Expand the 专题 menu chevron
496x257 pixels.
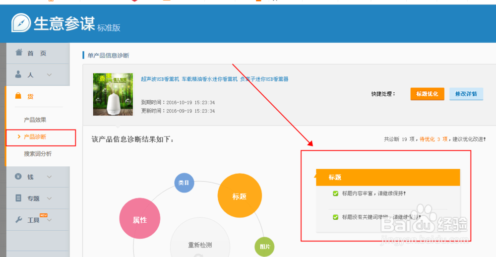[x=49, y=198]
